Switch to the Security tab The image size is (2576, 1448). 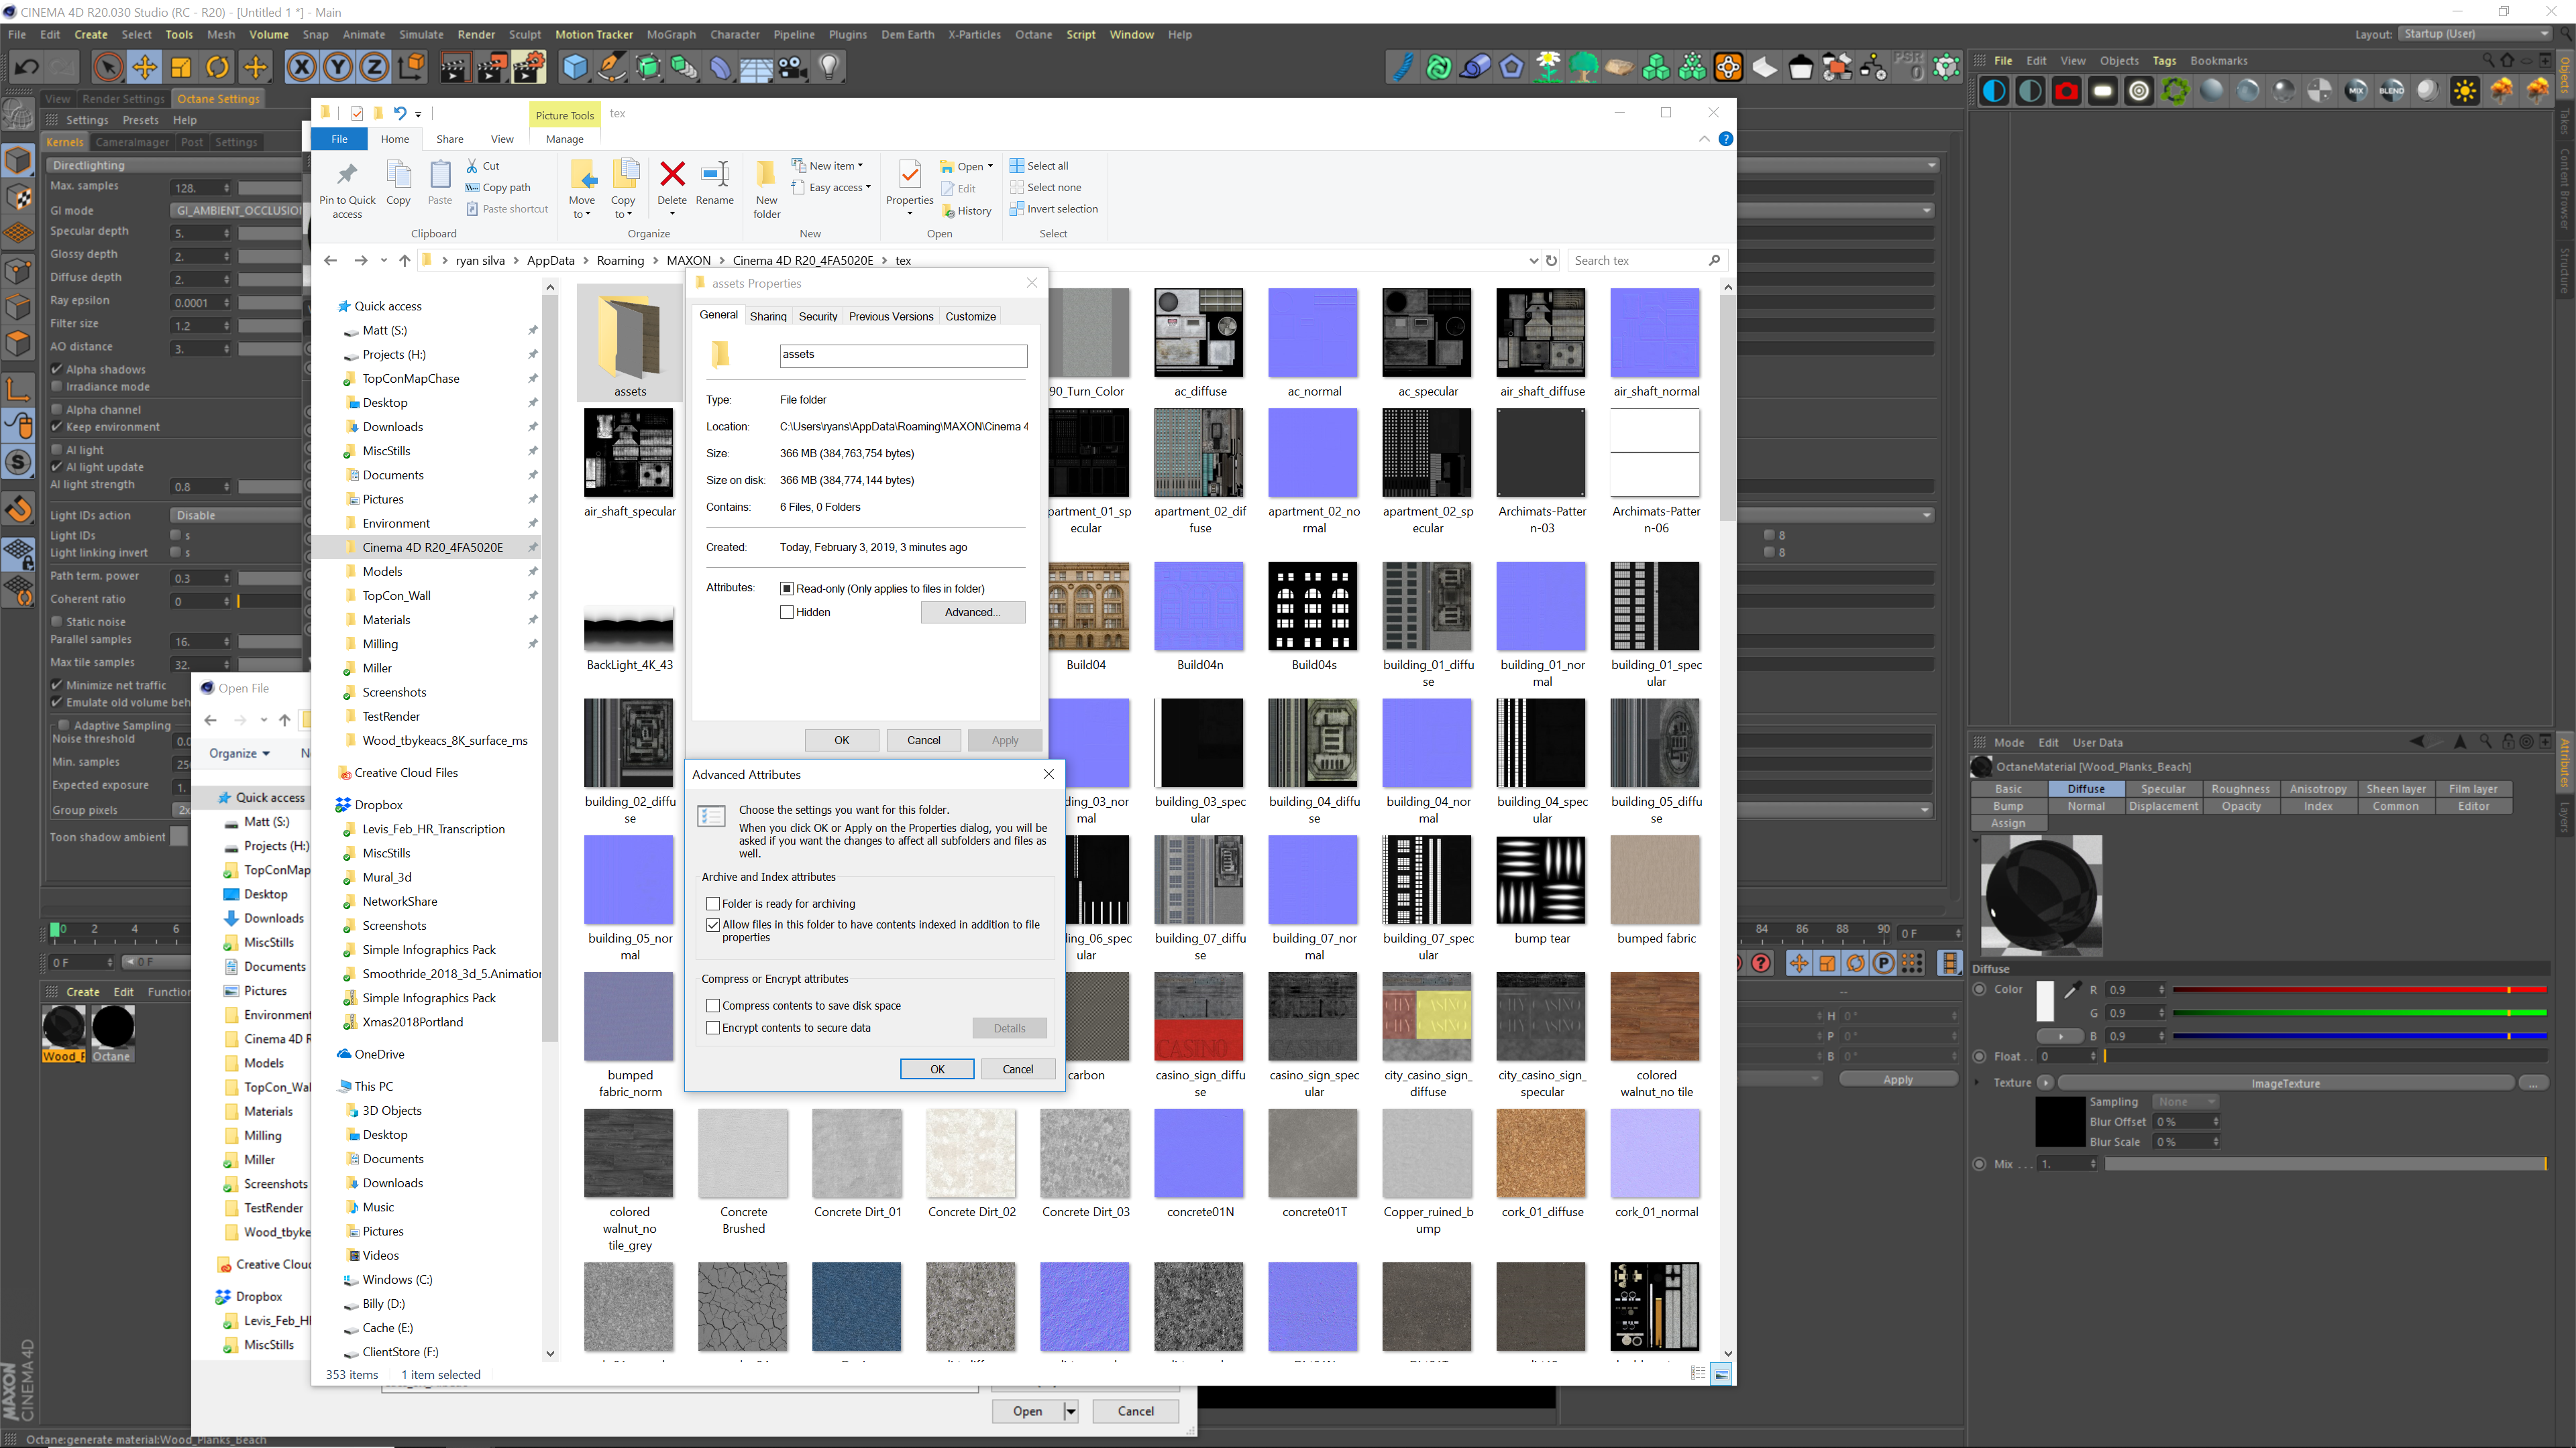point(817,317)
